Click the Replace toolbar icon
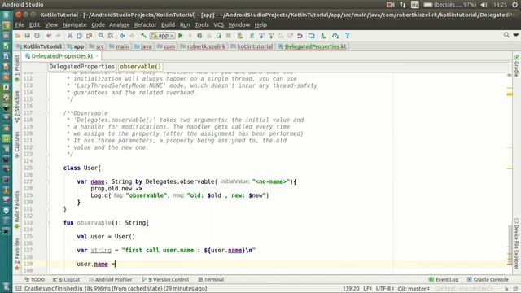The width and height of the screenshot is (521, 293). click(111, 36)
